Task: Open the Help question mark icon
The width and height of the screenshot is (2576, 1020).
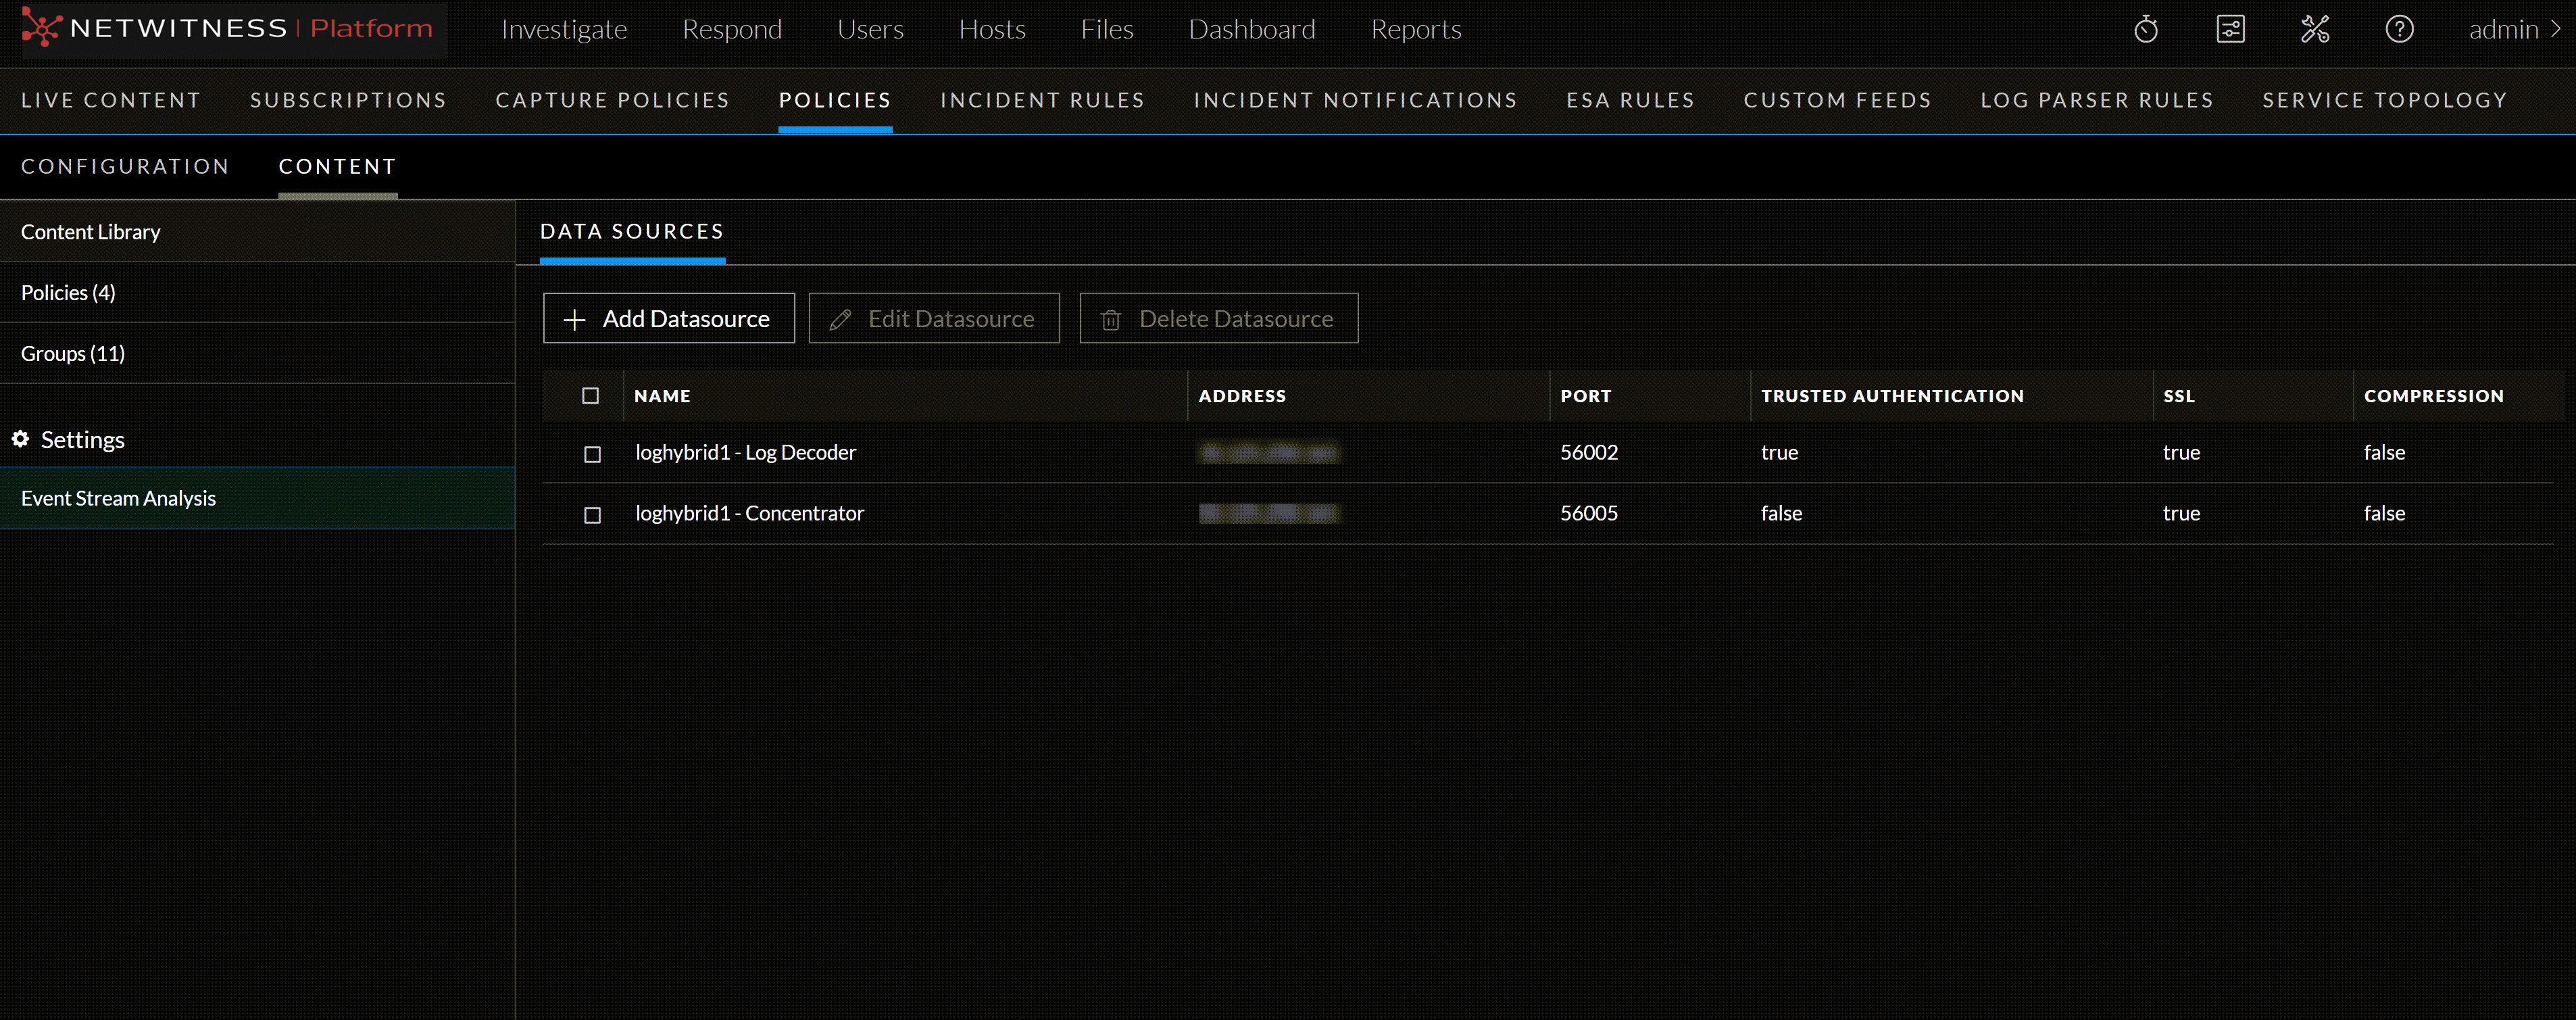Action: click(x=2398, y=30)
